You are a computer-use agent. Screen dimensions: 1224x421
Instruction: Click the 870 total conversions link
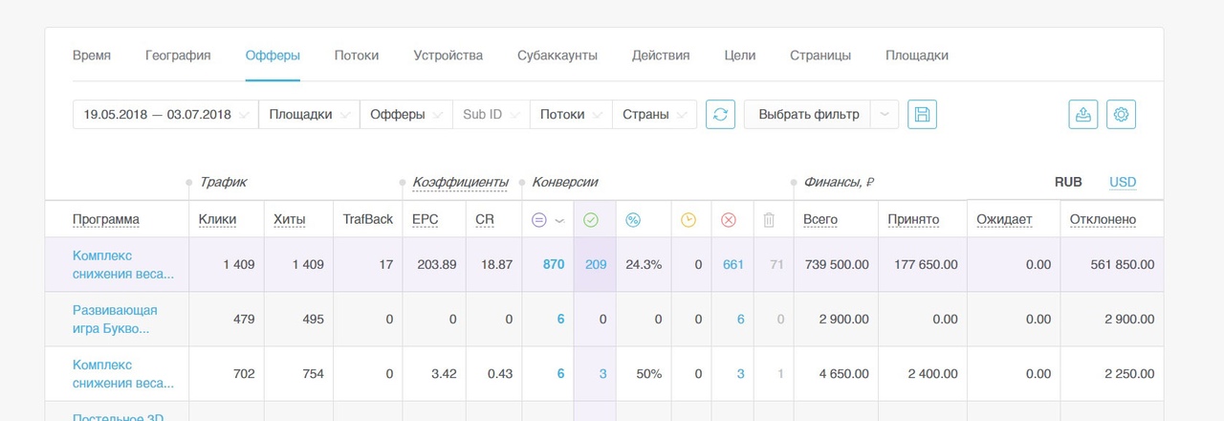coord(554,265)
